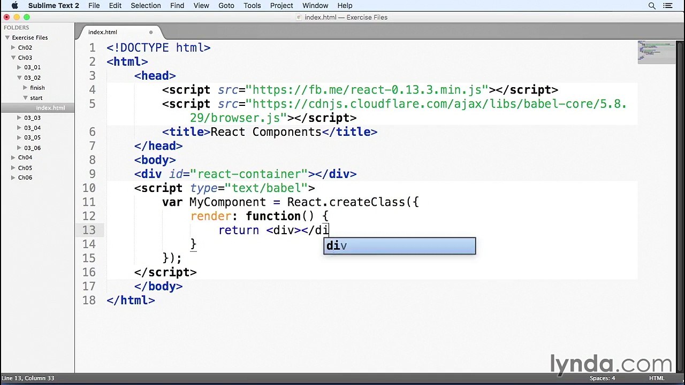The width and height of the screenshot is (685, 385).
Task: Click line number 10 in the gutter
Action: pyautogui.click(x=89, y=188)
